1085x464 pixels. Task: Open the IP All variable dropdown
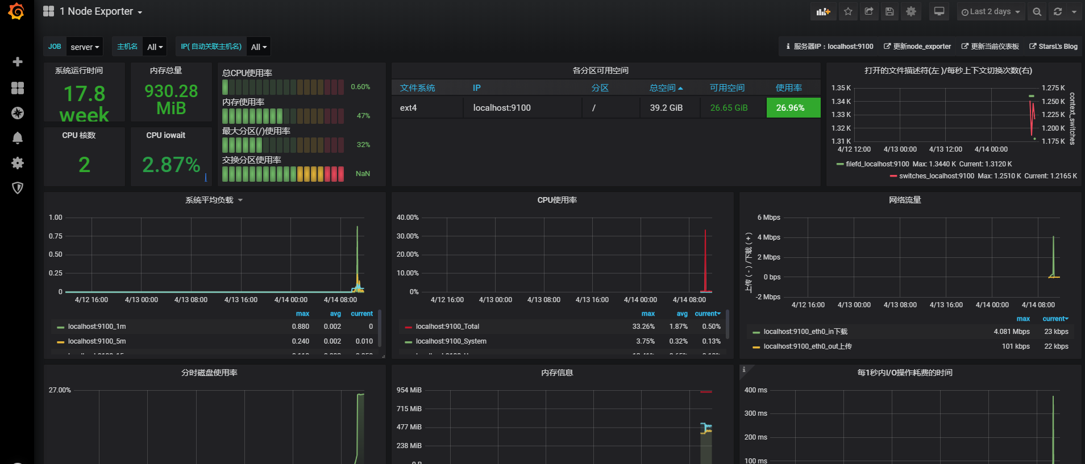point(259,47)
